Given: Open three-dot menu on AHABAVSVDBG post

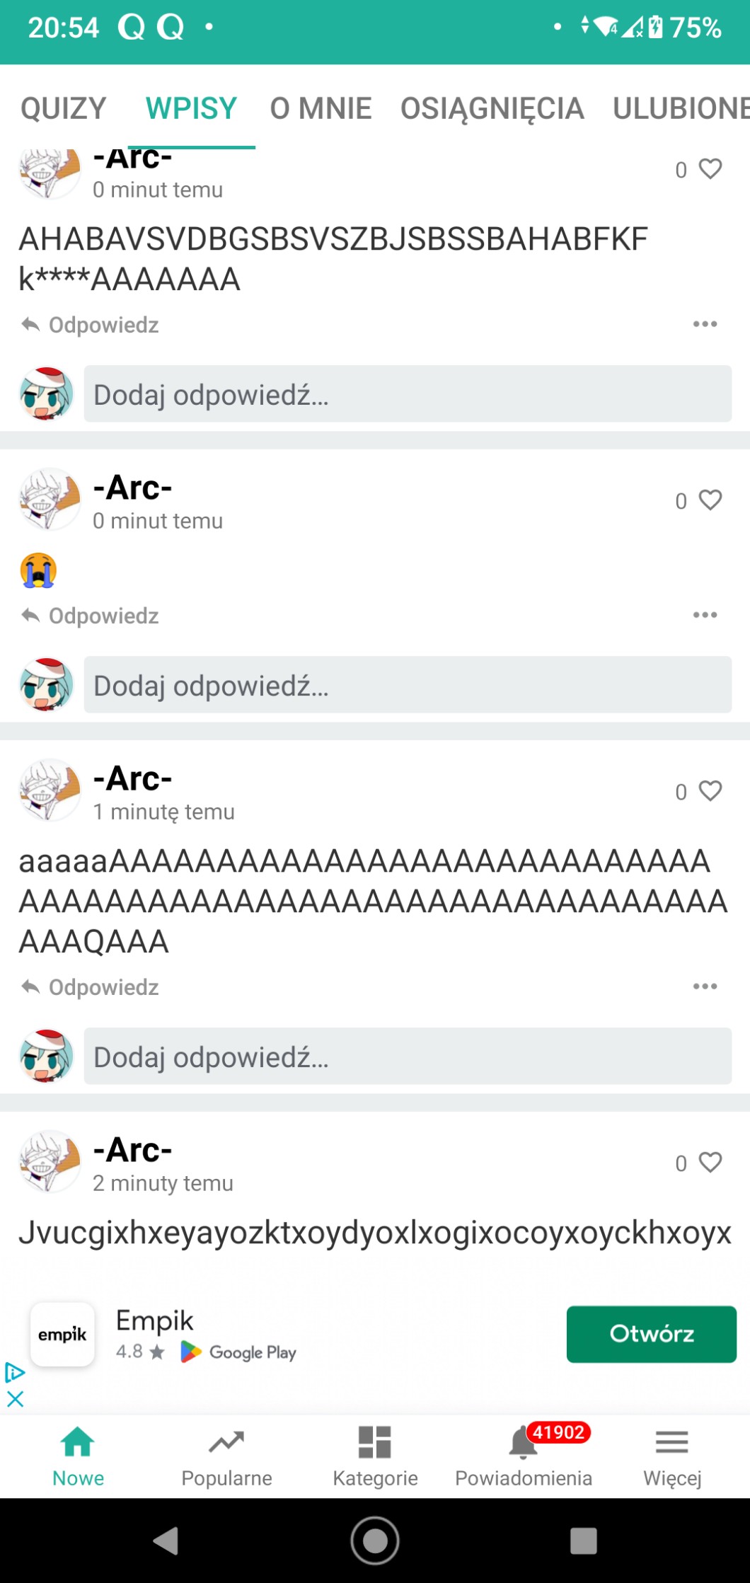Looking at the screenshot, I should [x=705, y=324].
